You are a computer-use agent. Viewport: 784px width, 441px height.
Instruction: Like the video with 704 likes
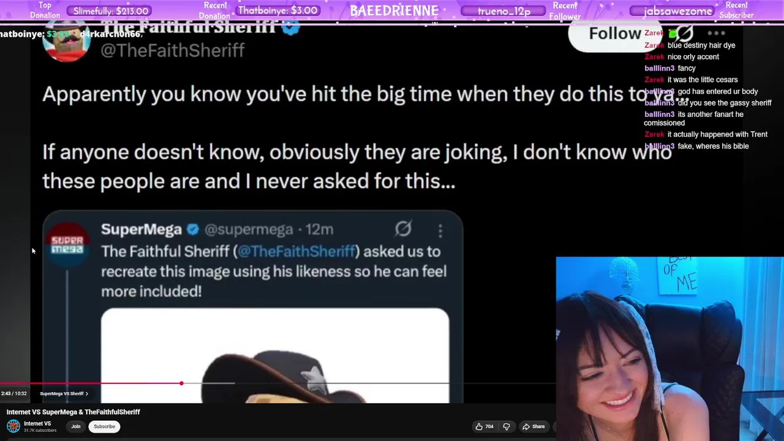[x=484, y=426]
